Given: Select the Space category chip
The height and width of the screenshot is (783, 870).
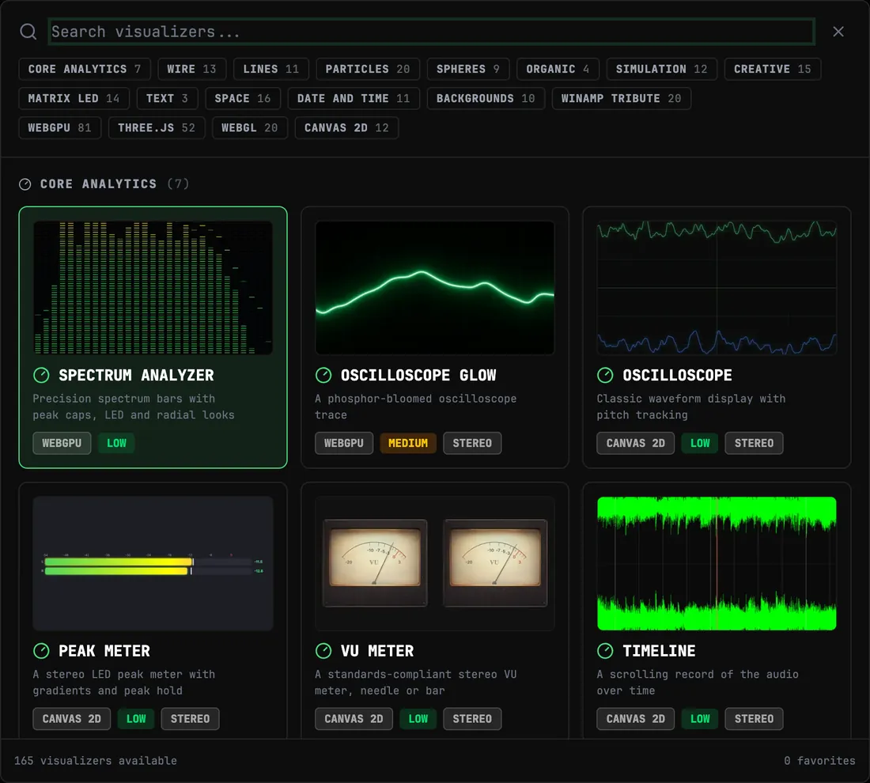Looking at the screenshot, I should tap(243, 98).
